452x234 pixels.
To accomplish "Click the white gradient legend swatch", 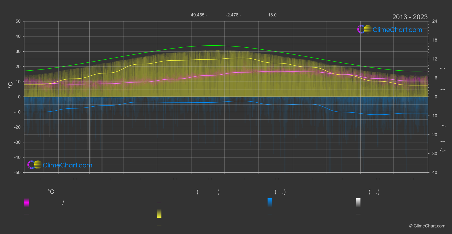I will click(358, 203).
